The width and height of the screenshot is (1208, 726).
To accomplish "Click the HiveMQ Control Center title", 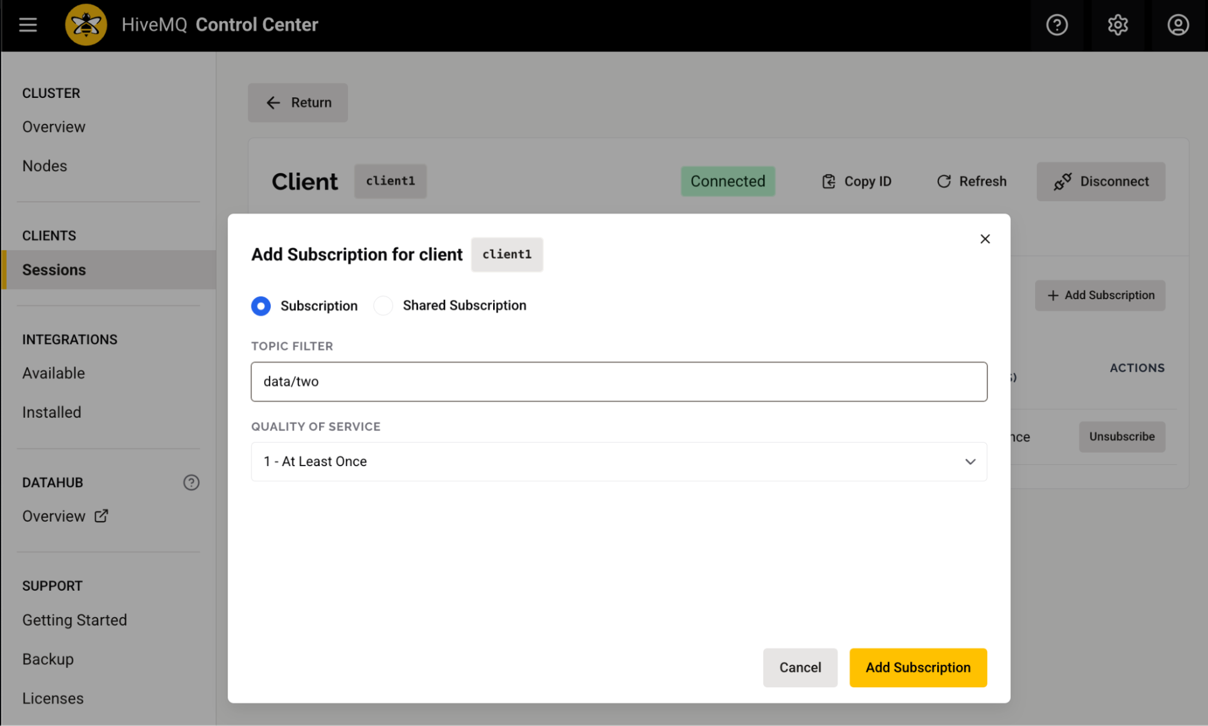I will click(x=220, y=25).
